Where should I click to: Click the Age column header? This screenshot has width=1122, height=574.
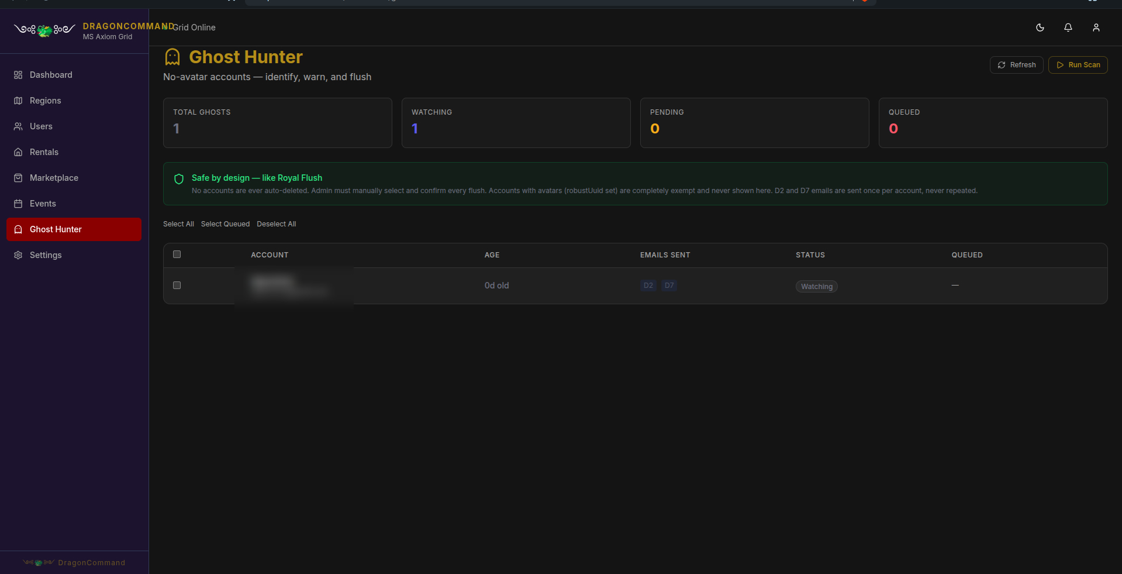[x=492, y=255]
